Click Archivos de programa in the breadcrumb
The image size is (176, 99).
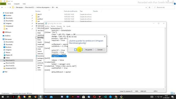pyautogui.click(x=43, y=7)
